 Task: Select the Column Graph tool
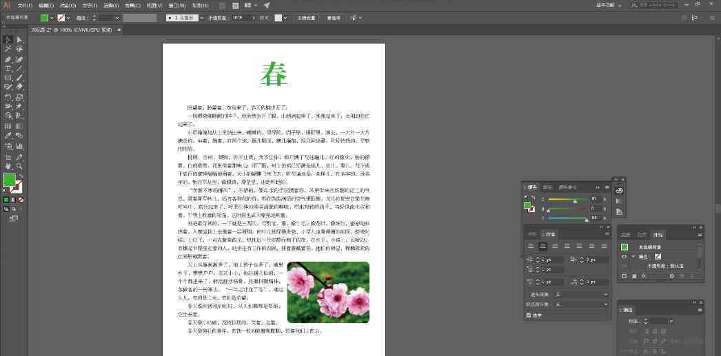tap(19, 147)
